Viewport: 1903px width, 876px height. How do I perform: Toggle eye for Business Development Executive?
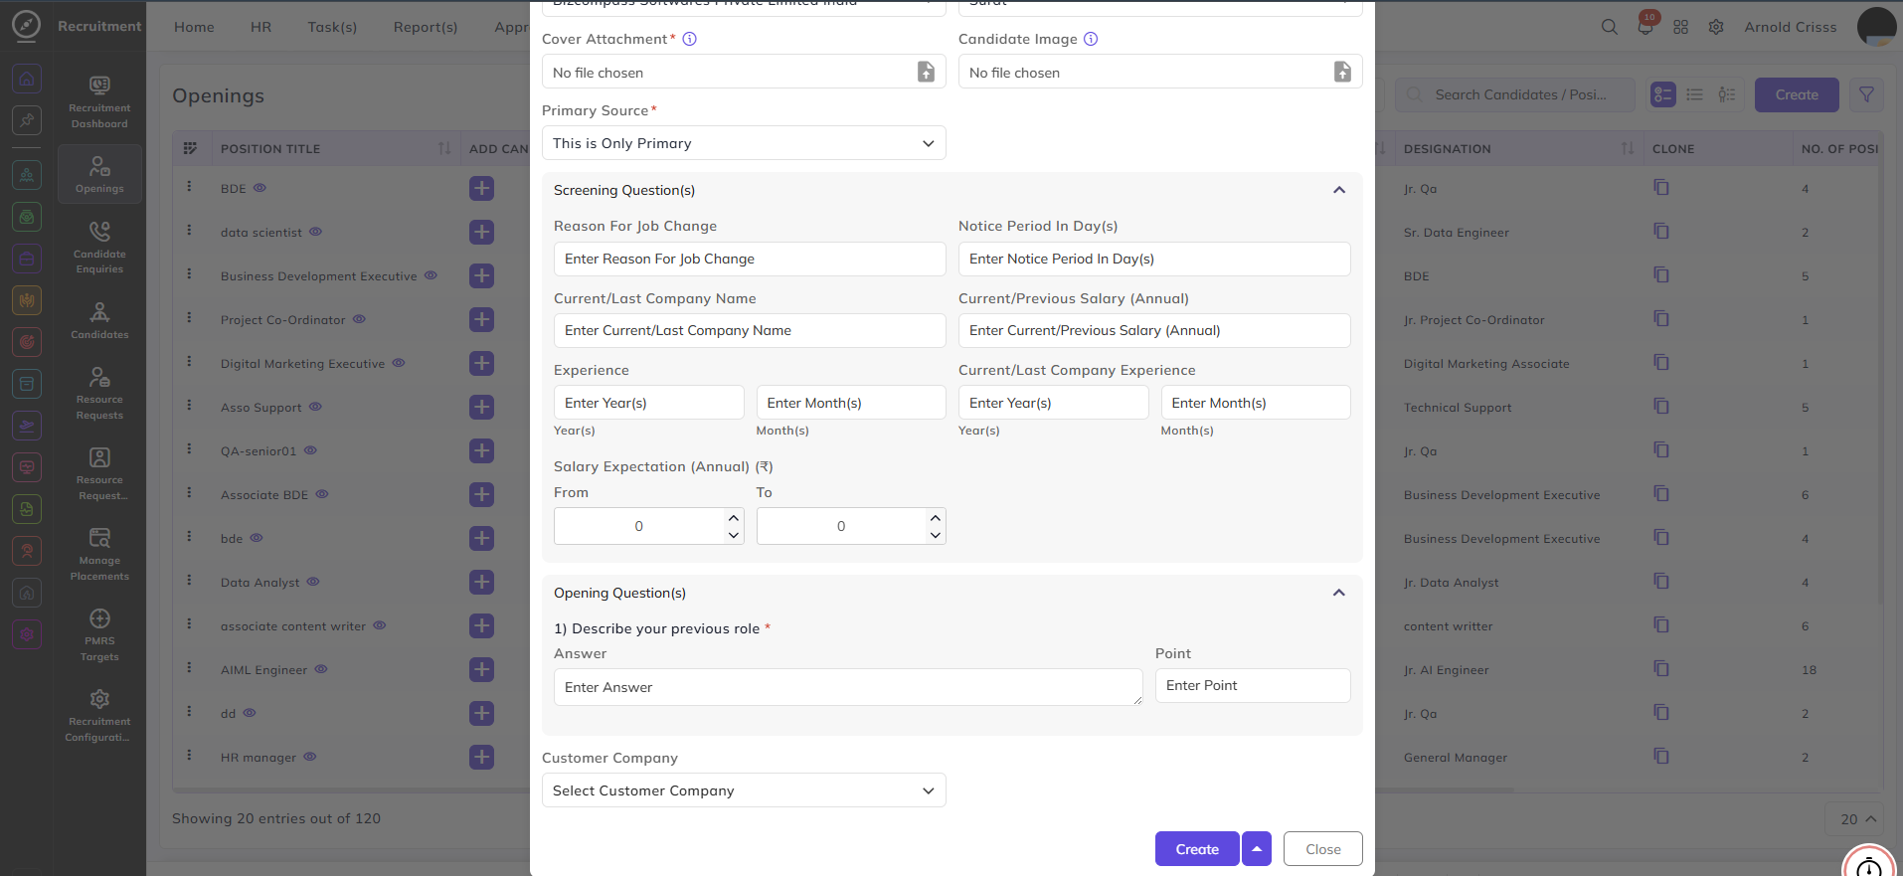pyautogui.click(x=431, y=274)
